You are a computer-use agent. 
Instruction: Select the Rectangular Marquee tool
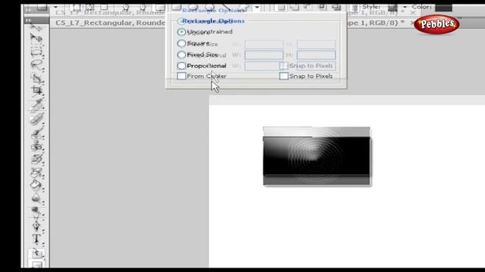point(36,51)
